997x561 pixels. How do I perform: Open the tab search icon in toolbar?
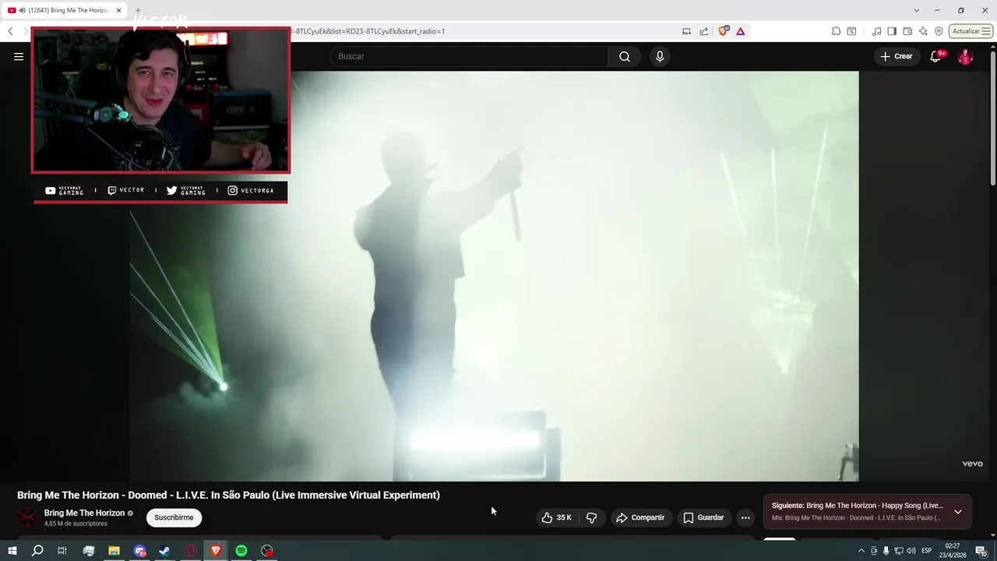[851, 31]
